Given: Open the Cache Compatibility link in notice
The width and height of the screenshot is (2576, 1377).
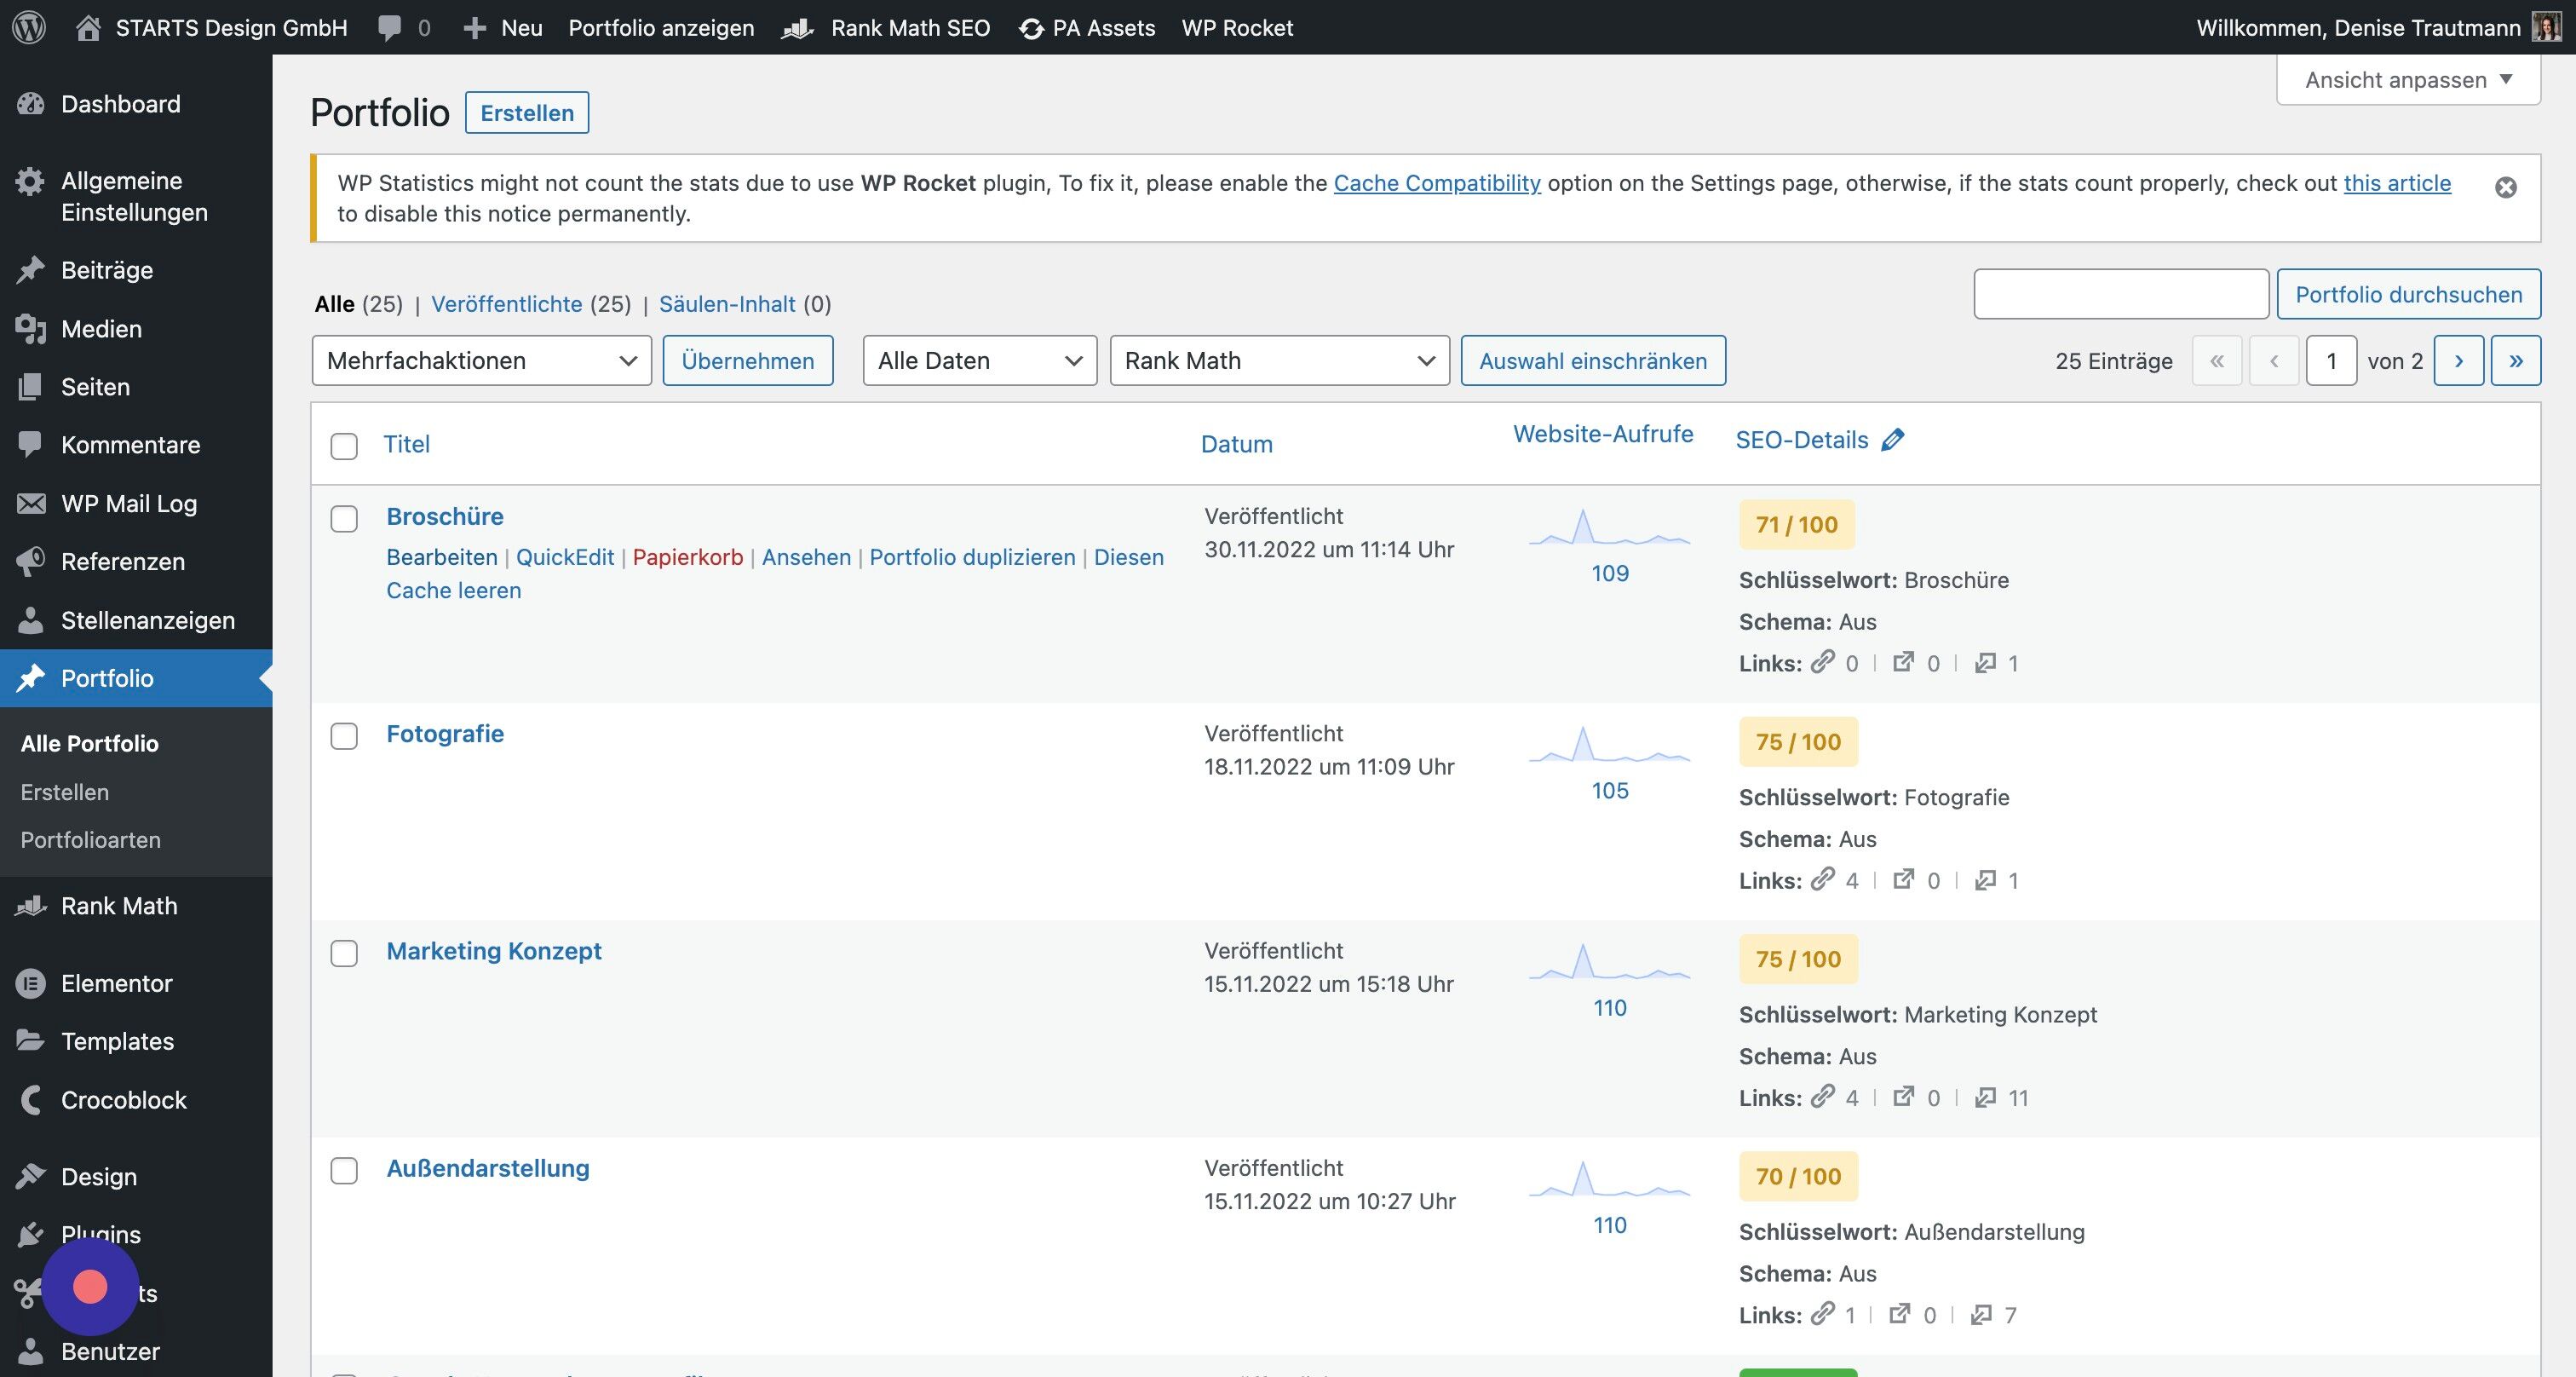Looking at the screenshot, I should pos(1437,183).
